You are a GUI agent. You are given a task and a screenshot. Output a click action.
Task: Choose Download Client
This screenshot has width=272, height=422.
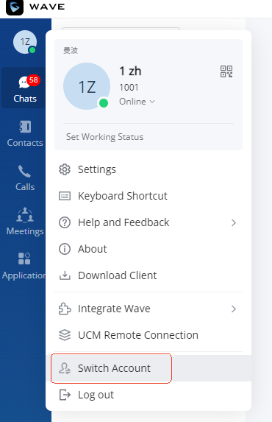pyautogui.click(x=148, y=275)
